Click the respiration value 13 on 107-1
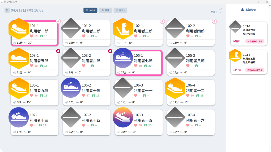The height and width of the screenshot is (152, 271). [45, 125]
